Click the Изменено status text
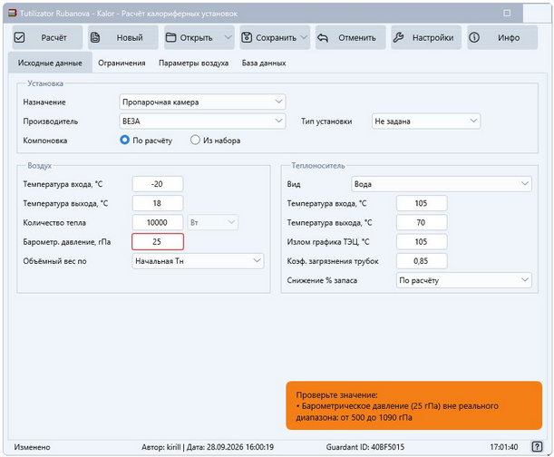 pos(32,447)
